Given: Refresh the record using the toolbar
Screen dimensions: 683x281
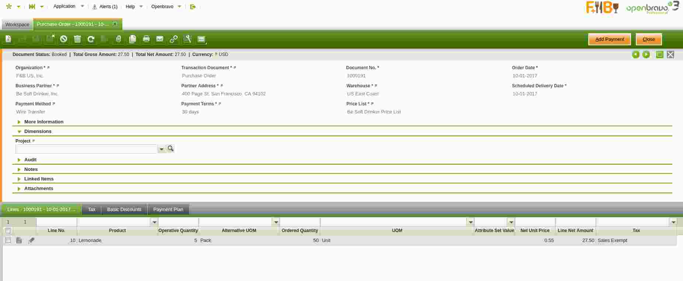Looking at the screenshot, I should 91,39.
